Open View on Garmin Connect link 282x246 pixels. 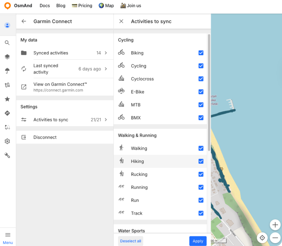click(x=65, y=87)
